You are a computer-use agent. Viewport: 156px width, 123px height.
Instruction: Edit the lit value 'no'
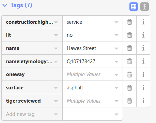[x=93, y=35]
